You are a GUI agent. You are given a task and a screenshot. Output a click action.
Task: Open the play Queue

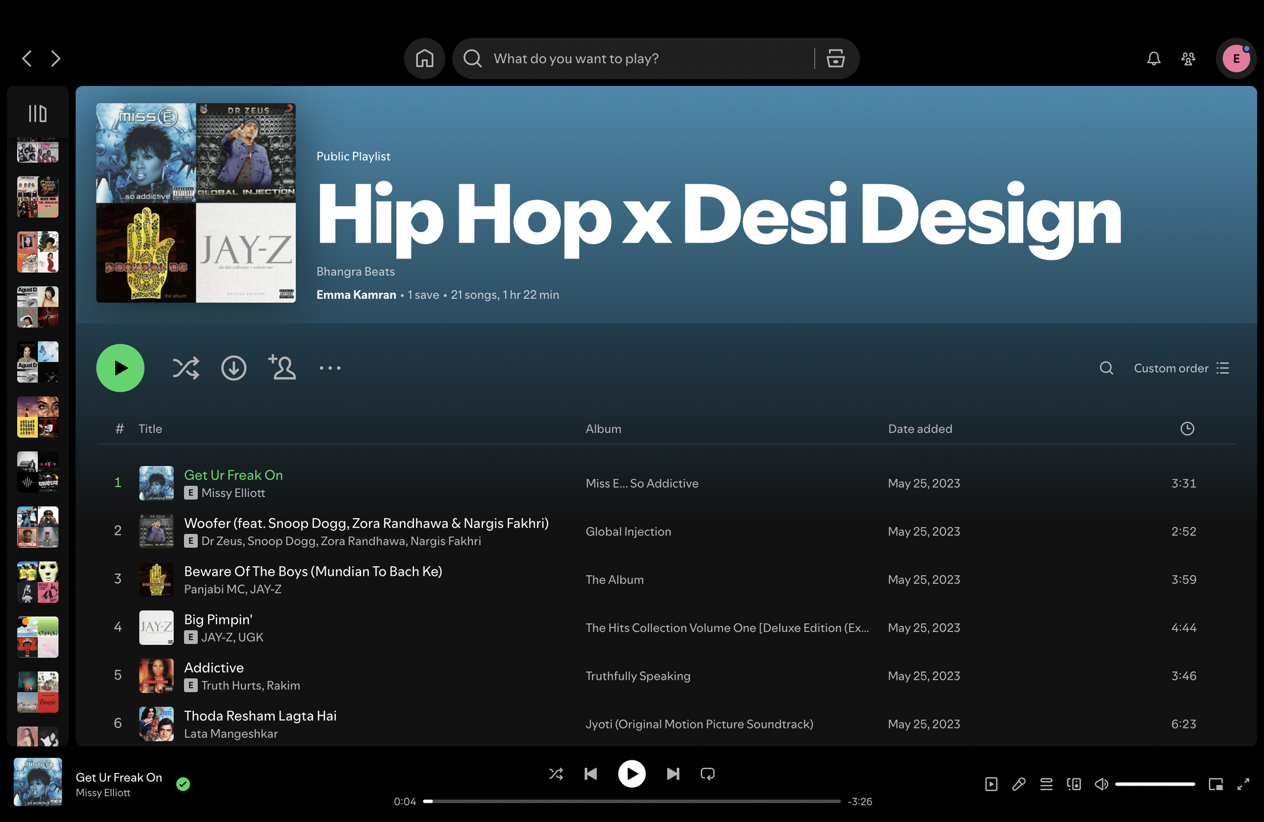pos(1046,784)
